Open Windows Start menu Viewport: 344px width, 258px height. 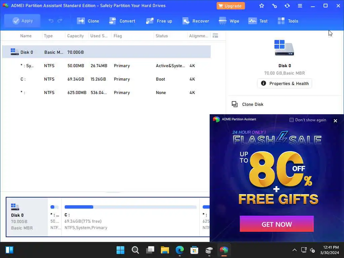120,250
